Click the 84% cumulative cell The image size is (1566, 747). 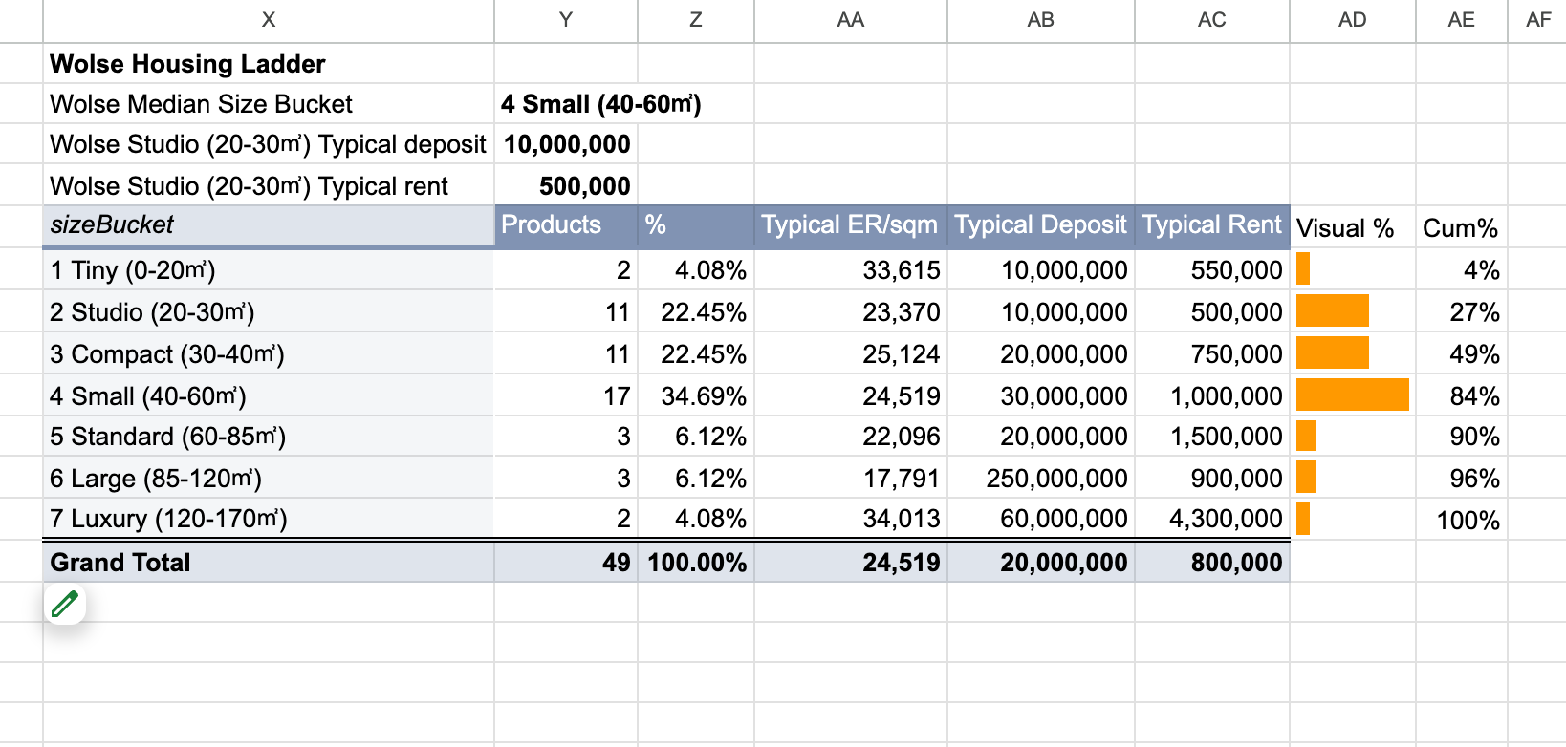point(1462,396)
